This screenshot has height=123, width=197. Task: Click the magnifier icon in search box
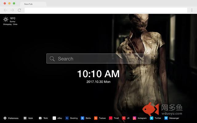pos(52,59)
